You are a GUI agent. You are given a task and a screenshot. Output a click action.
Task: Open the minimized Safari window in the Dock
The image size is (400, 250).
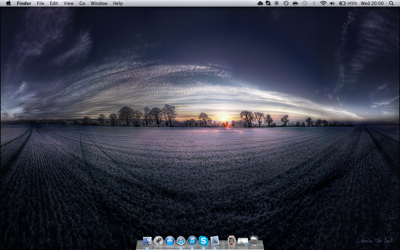coord(243,241)
